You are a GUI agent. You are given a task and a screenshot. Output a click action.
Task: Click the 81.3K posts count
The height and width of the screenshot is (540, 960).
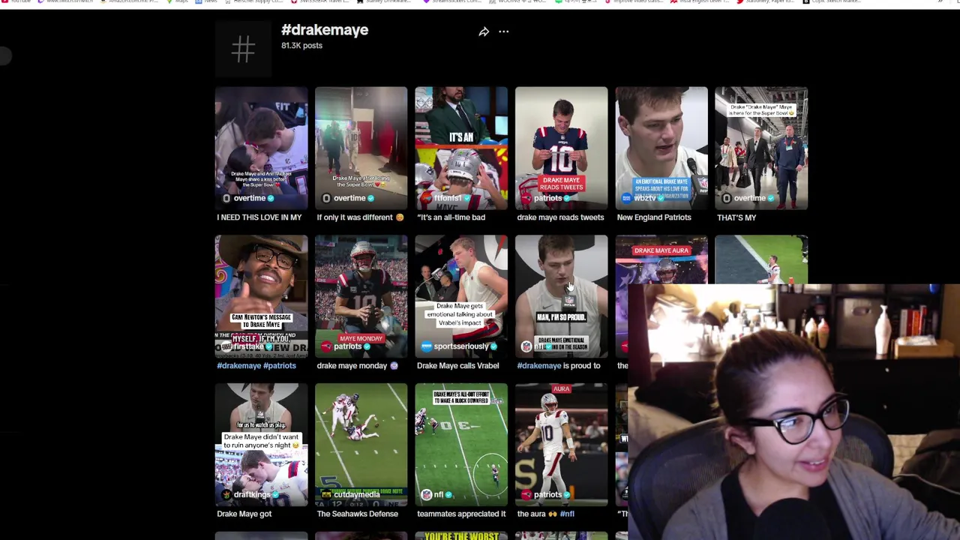pos(301,46)
